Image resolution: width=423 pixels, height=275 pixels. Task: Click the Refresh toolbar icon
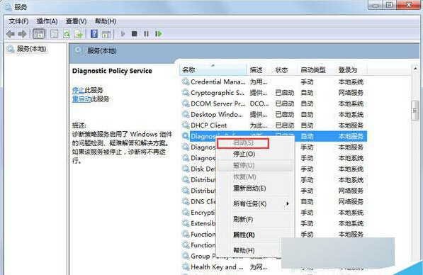coord(67,34)
